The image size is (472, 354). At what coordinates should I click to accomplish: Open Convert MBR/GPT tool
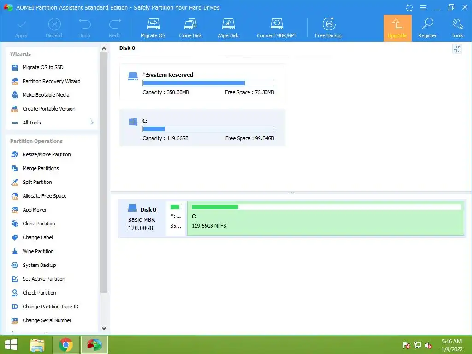(277, 28)
